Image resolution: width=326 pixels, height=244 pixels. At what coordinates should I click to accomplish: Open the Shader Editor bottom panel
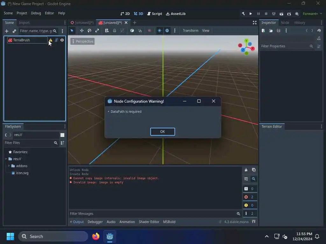coord(149,222)
